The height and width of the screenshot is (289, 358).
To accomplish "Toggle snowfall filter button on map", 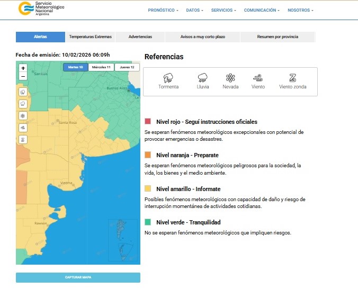I will click(23, 115).
